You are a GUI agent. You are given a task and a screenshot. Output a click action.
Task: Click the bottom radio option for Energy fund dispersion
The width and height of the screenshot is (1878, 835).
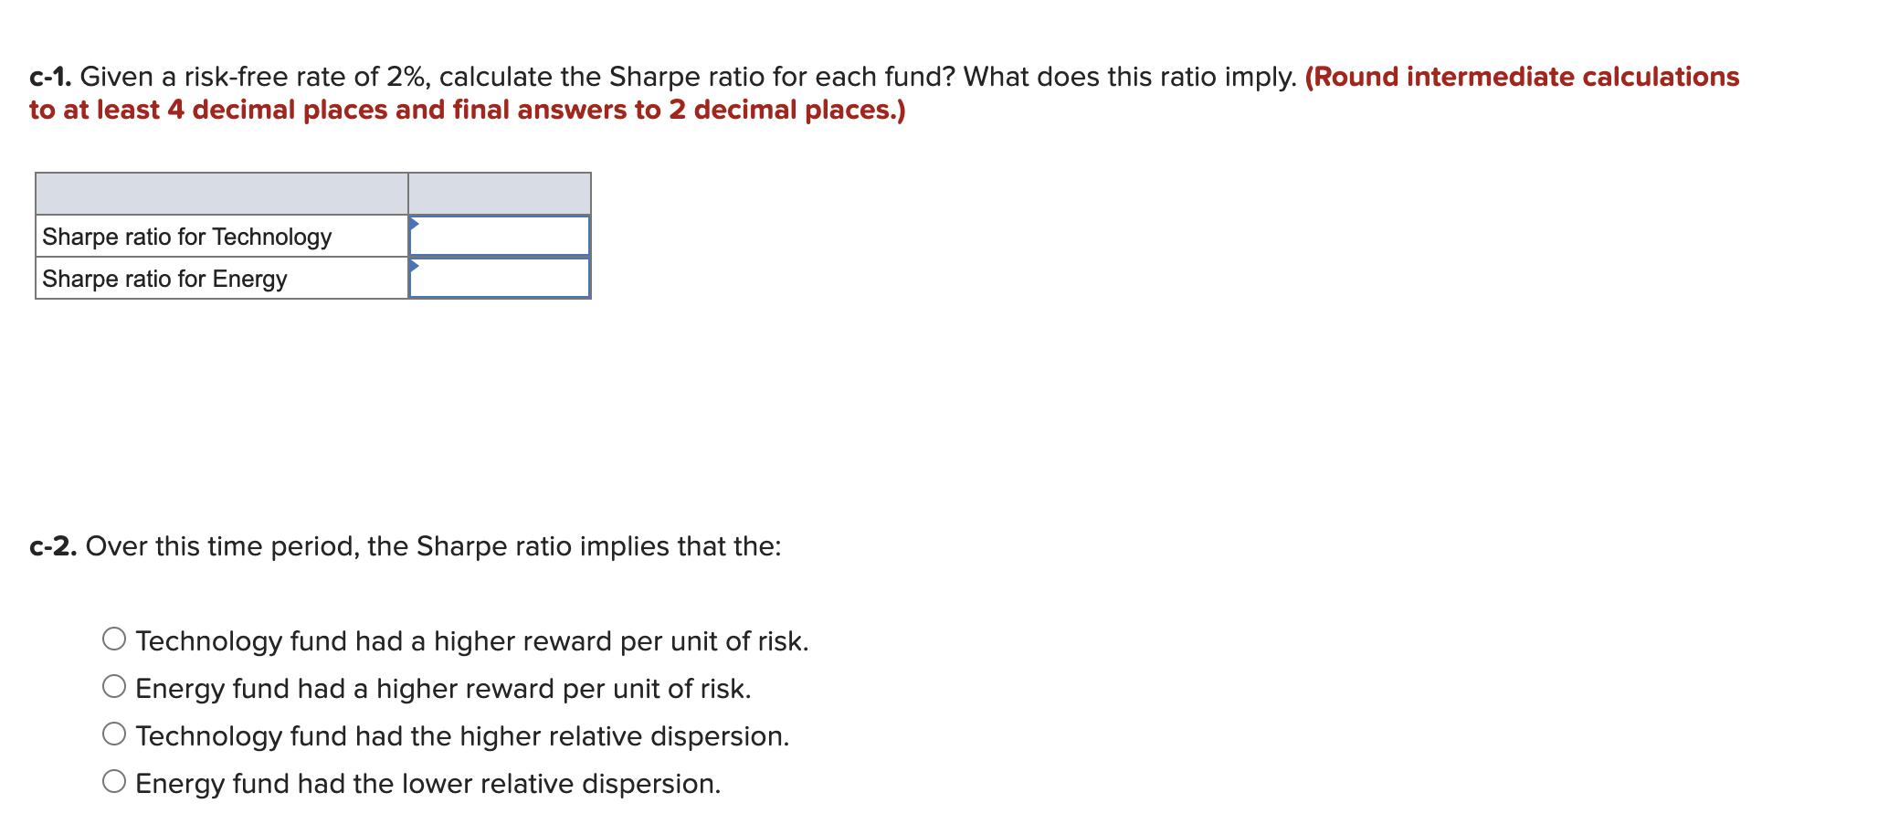tap(115, 781)
